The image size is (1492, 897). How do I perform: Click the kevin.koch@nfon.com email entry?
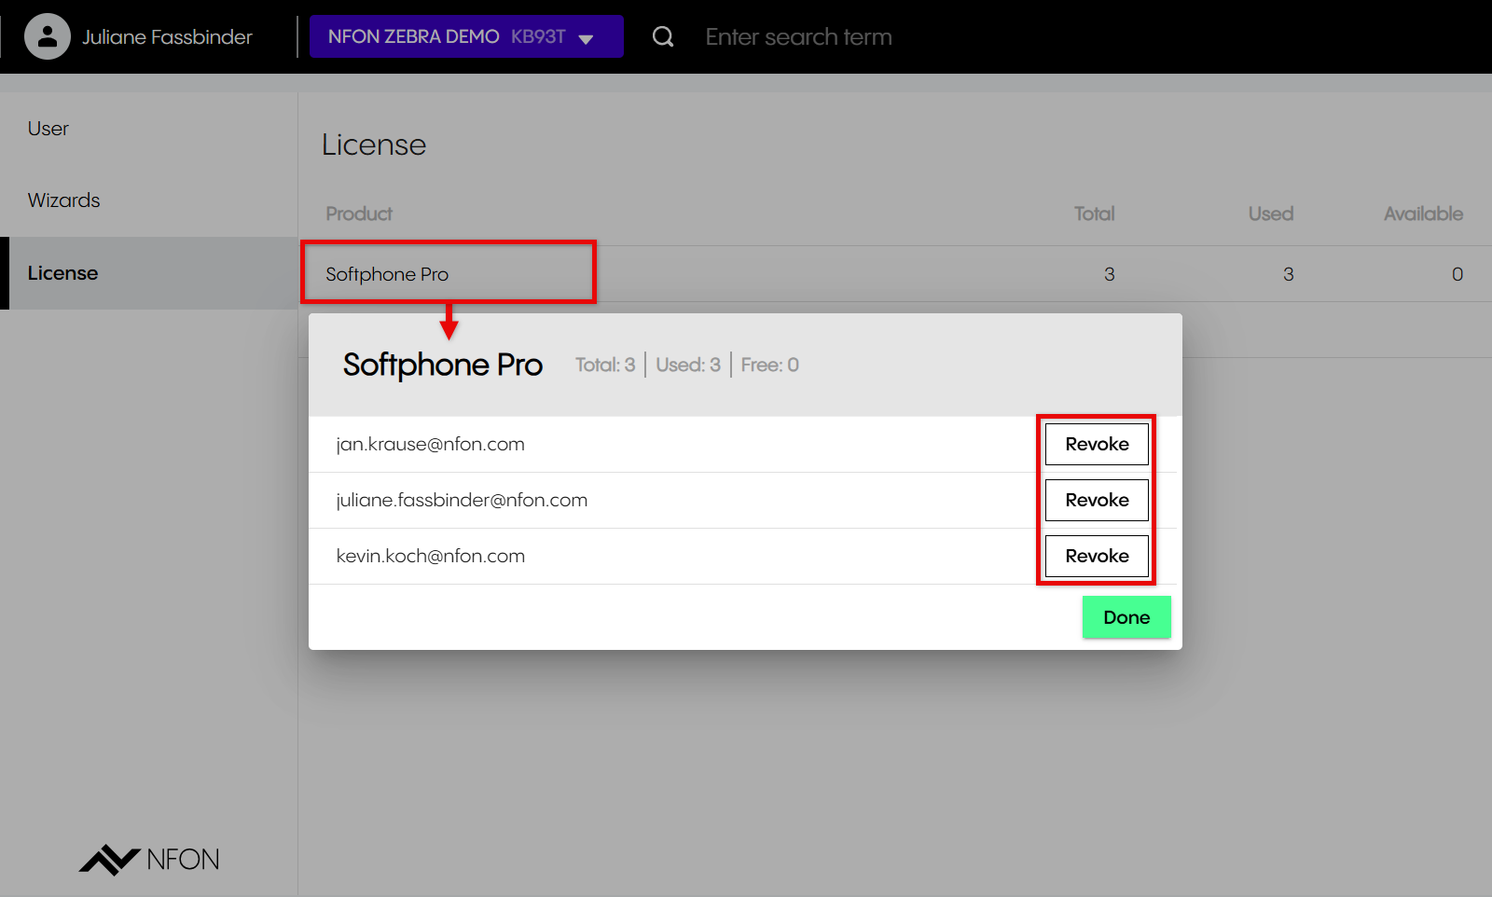[431, 556]
